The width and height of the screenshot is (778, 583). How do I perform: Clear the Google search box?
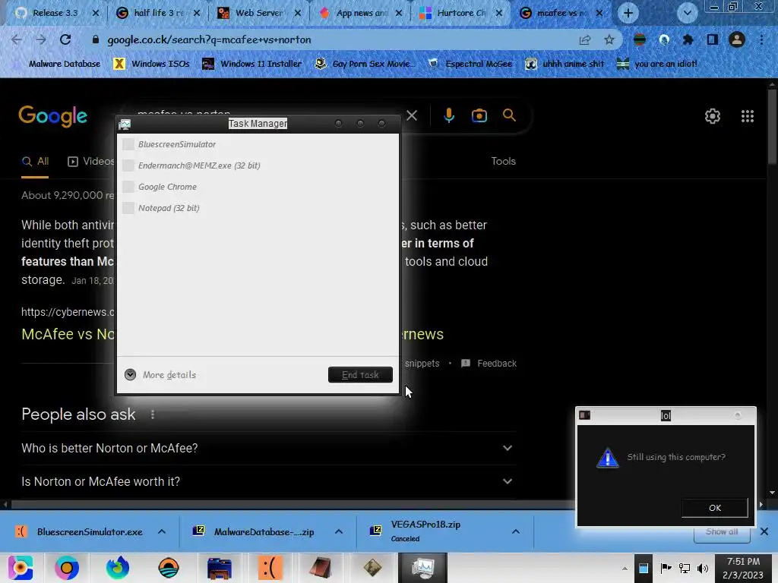pyautogui.click(x=411, y=115)
